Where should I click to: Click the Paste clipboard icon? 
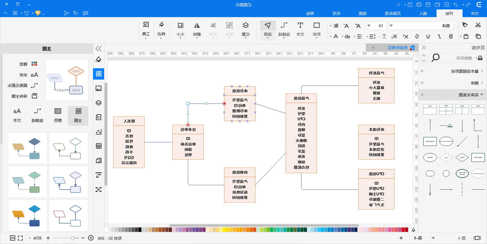tap(466, 36)
